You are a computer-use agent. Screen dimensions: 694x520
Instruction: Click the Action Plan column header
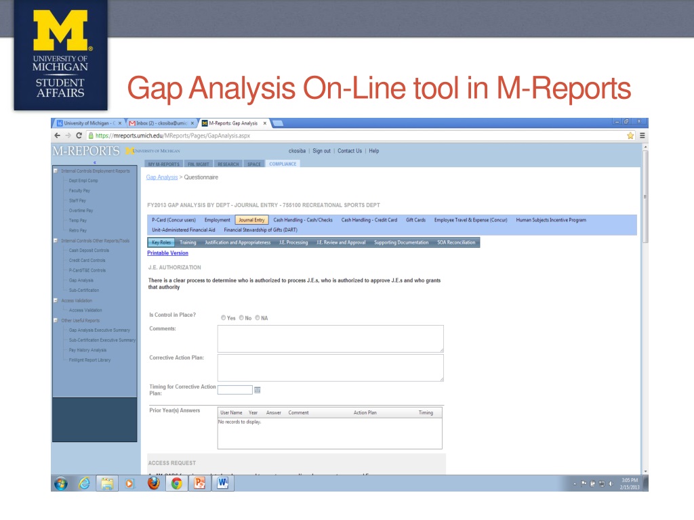point(365,412)
